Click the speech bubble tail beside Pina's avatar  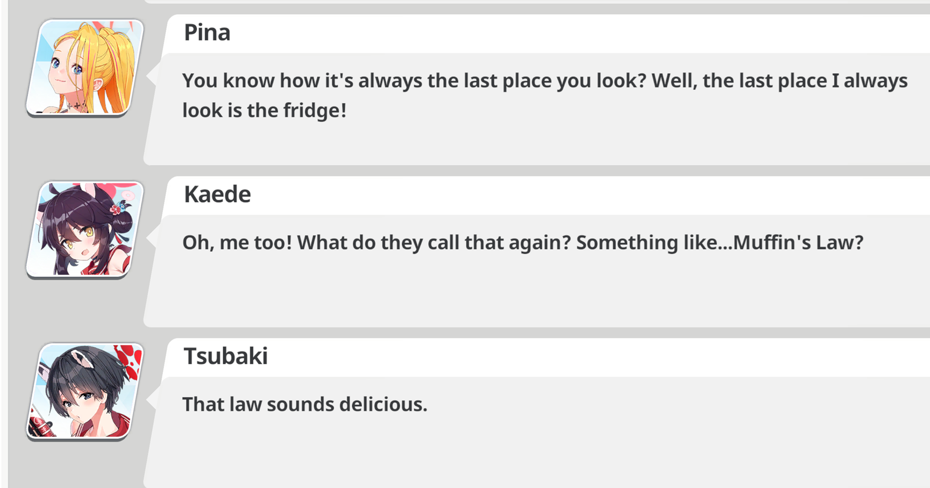coord(152,75)
